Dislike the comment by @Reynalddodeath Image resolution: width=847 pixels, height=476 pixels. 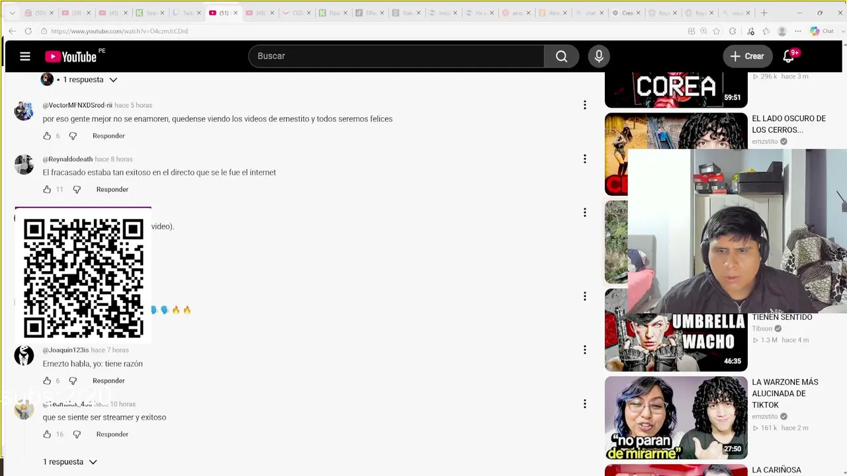[x=77, y=190]
